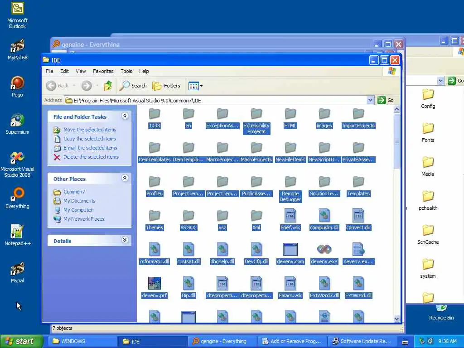Image resolution: width=464 pixels, height=348 pixels.
Task: Click the Up folder toolbar icon
Action: pyautogui.click(x=108, y=86)
